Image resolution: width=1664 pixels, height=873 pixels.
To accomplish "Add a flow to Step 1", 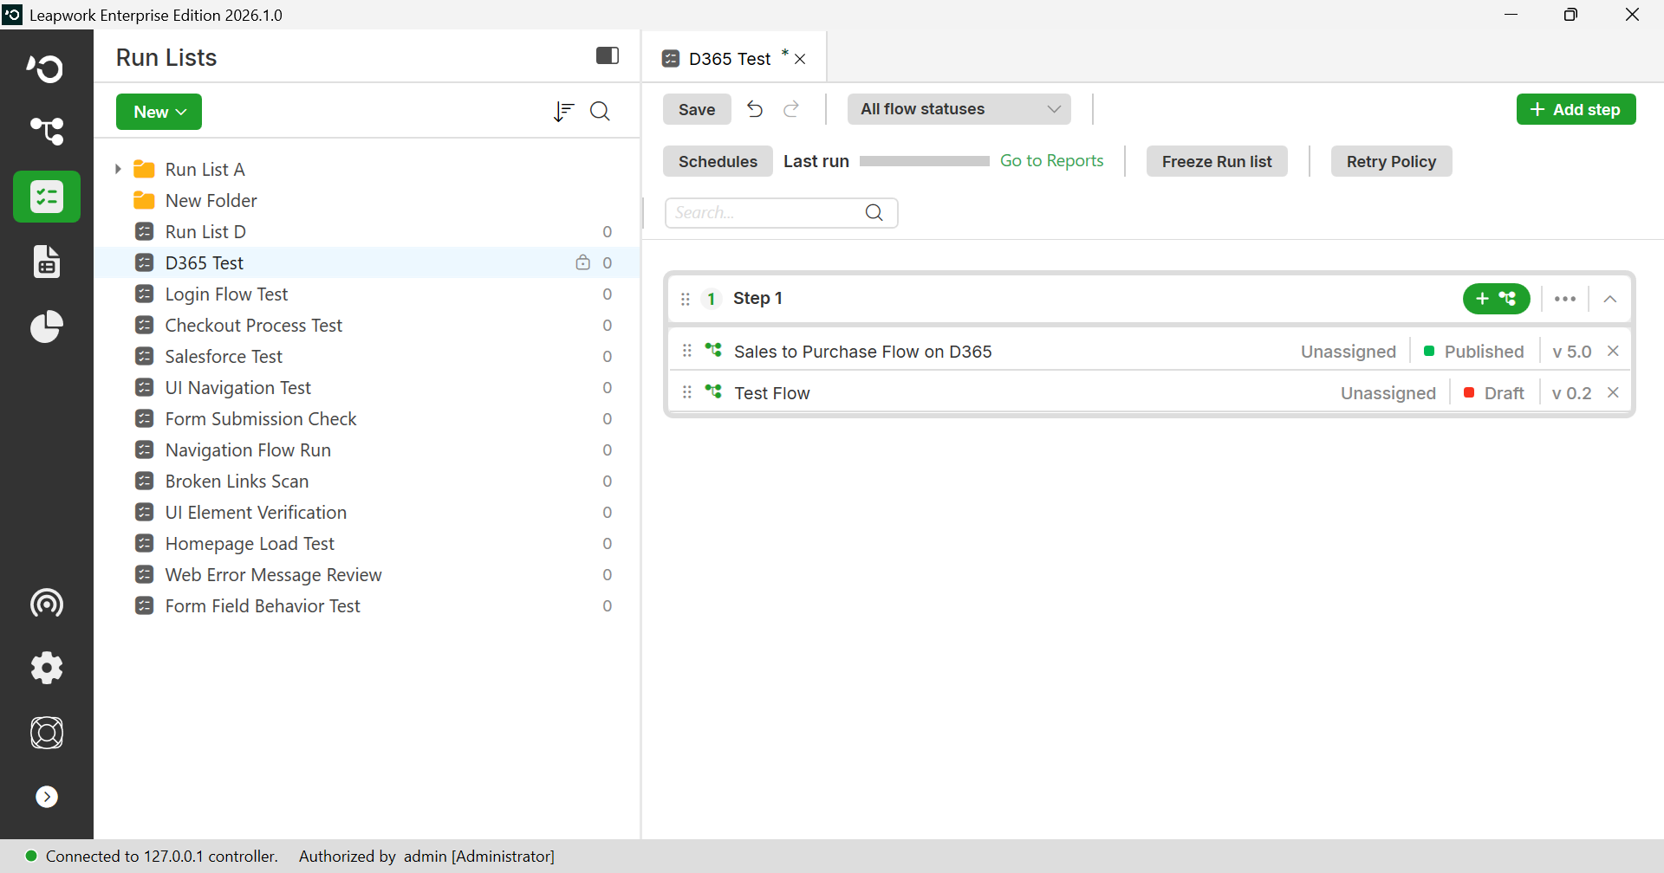I will tap(1496, 299).
